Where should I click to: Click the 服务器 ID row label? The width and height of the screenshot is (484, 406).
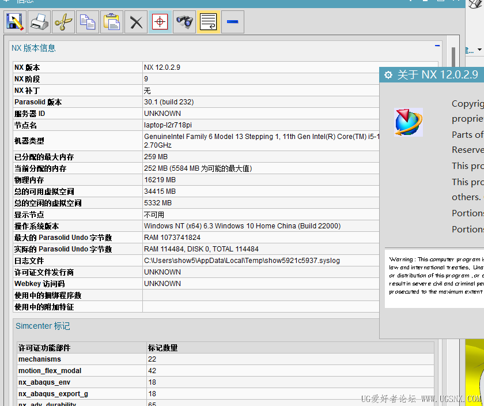[x=29, y=114]
